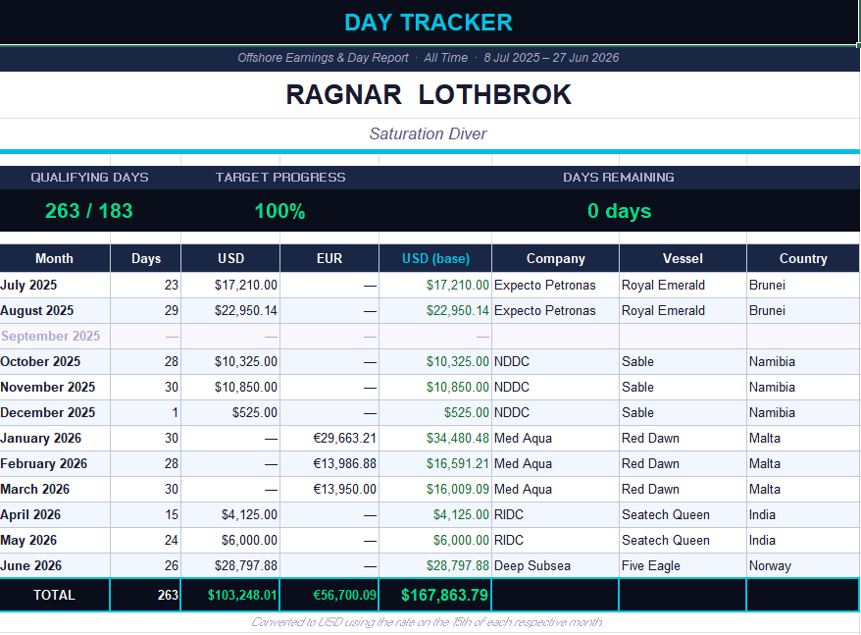Select the USD (base) column header
The image size is (861, 635).
[435, 258]
